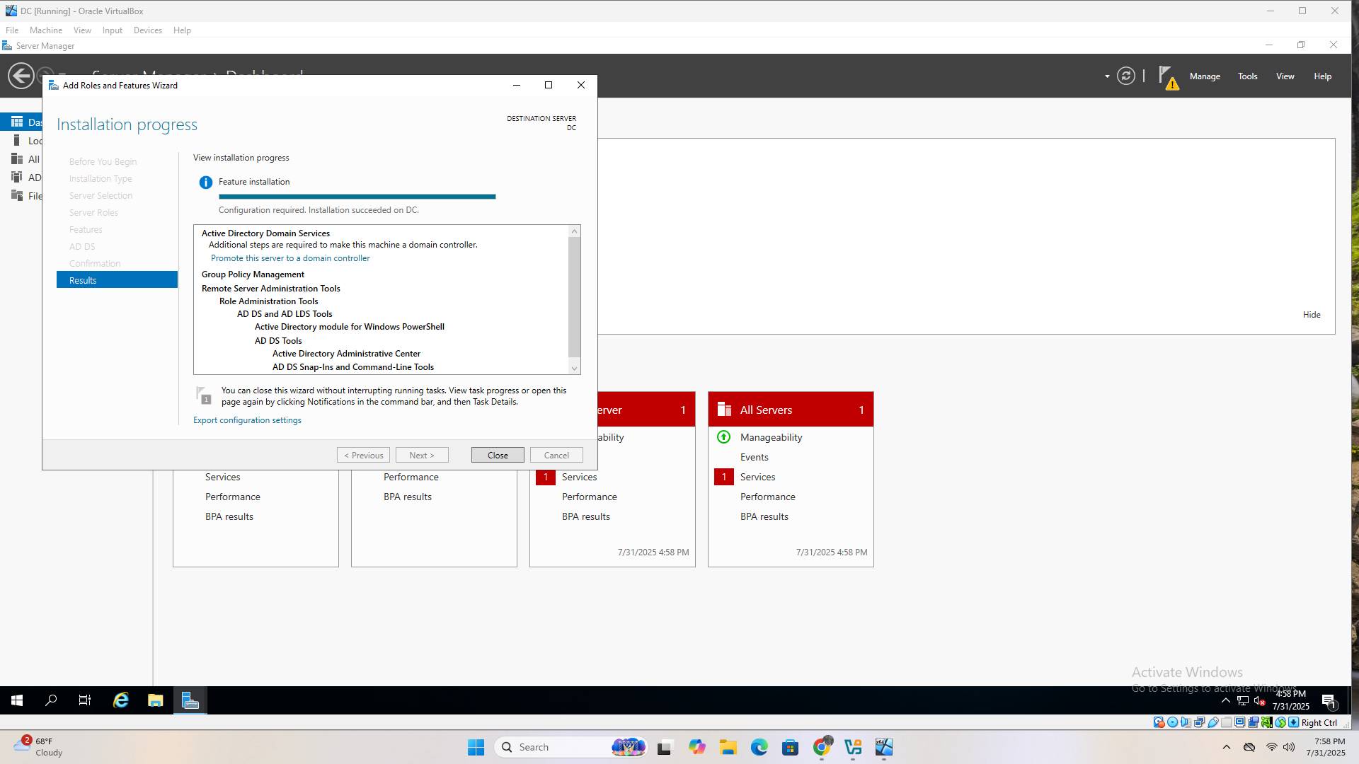Screen dimensions: 1359x764
Task: Click the Task View icon in guest taskbar
Action: pos(85,700)
